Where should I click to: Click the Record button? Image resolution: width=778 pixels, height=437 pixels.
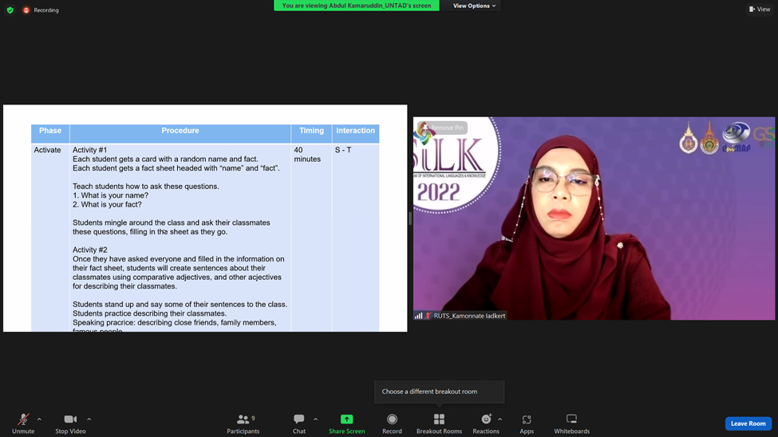pyautogui.click(x=392, y=424)
